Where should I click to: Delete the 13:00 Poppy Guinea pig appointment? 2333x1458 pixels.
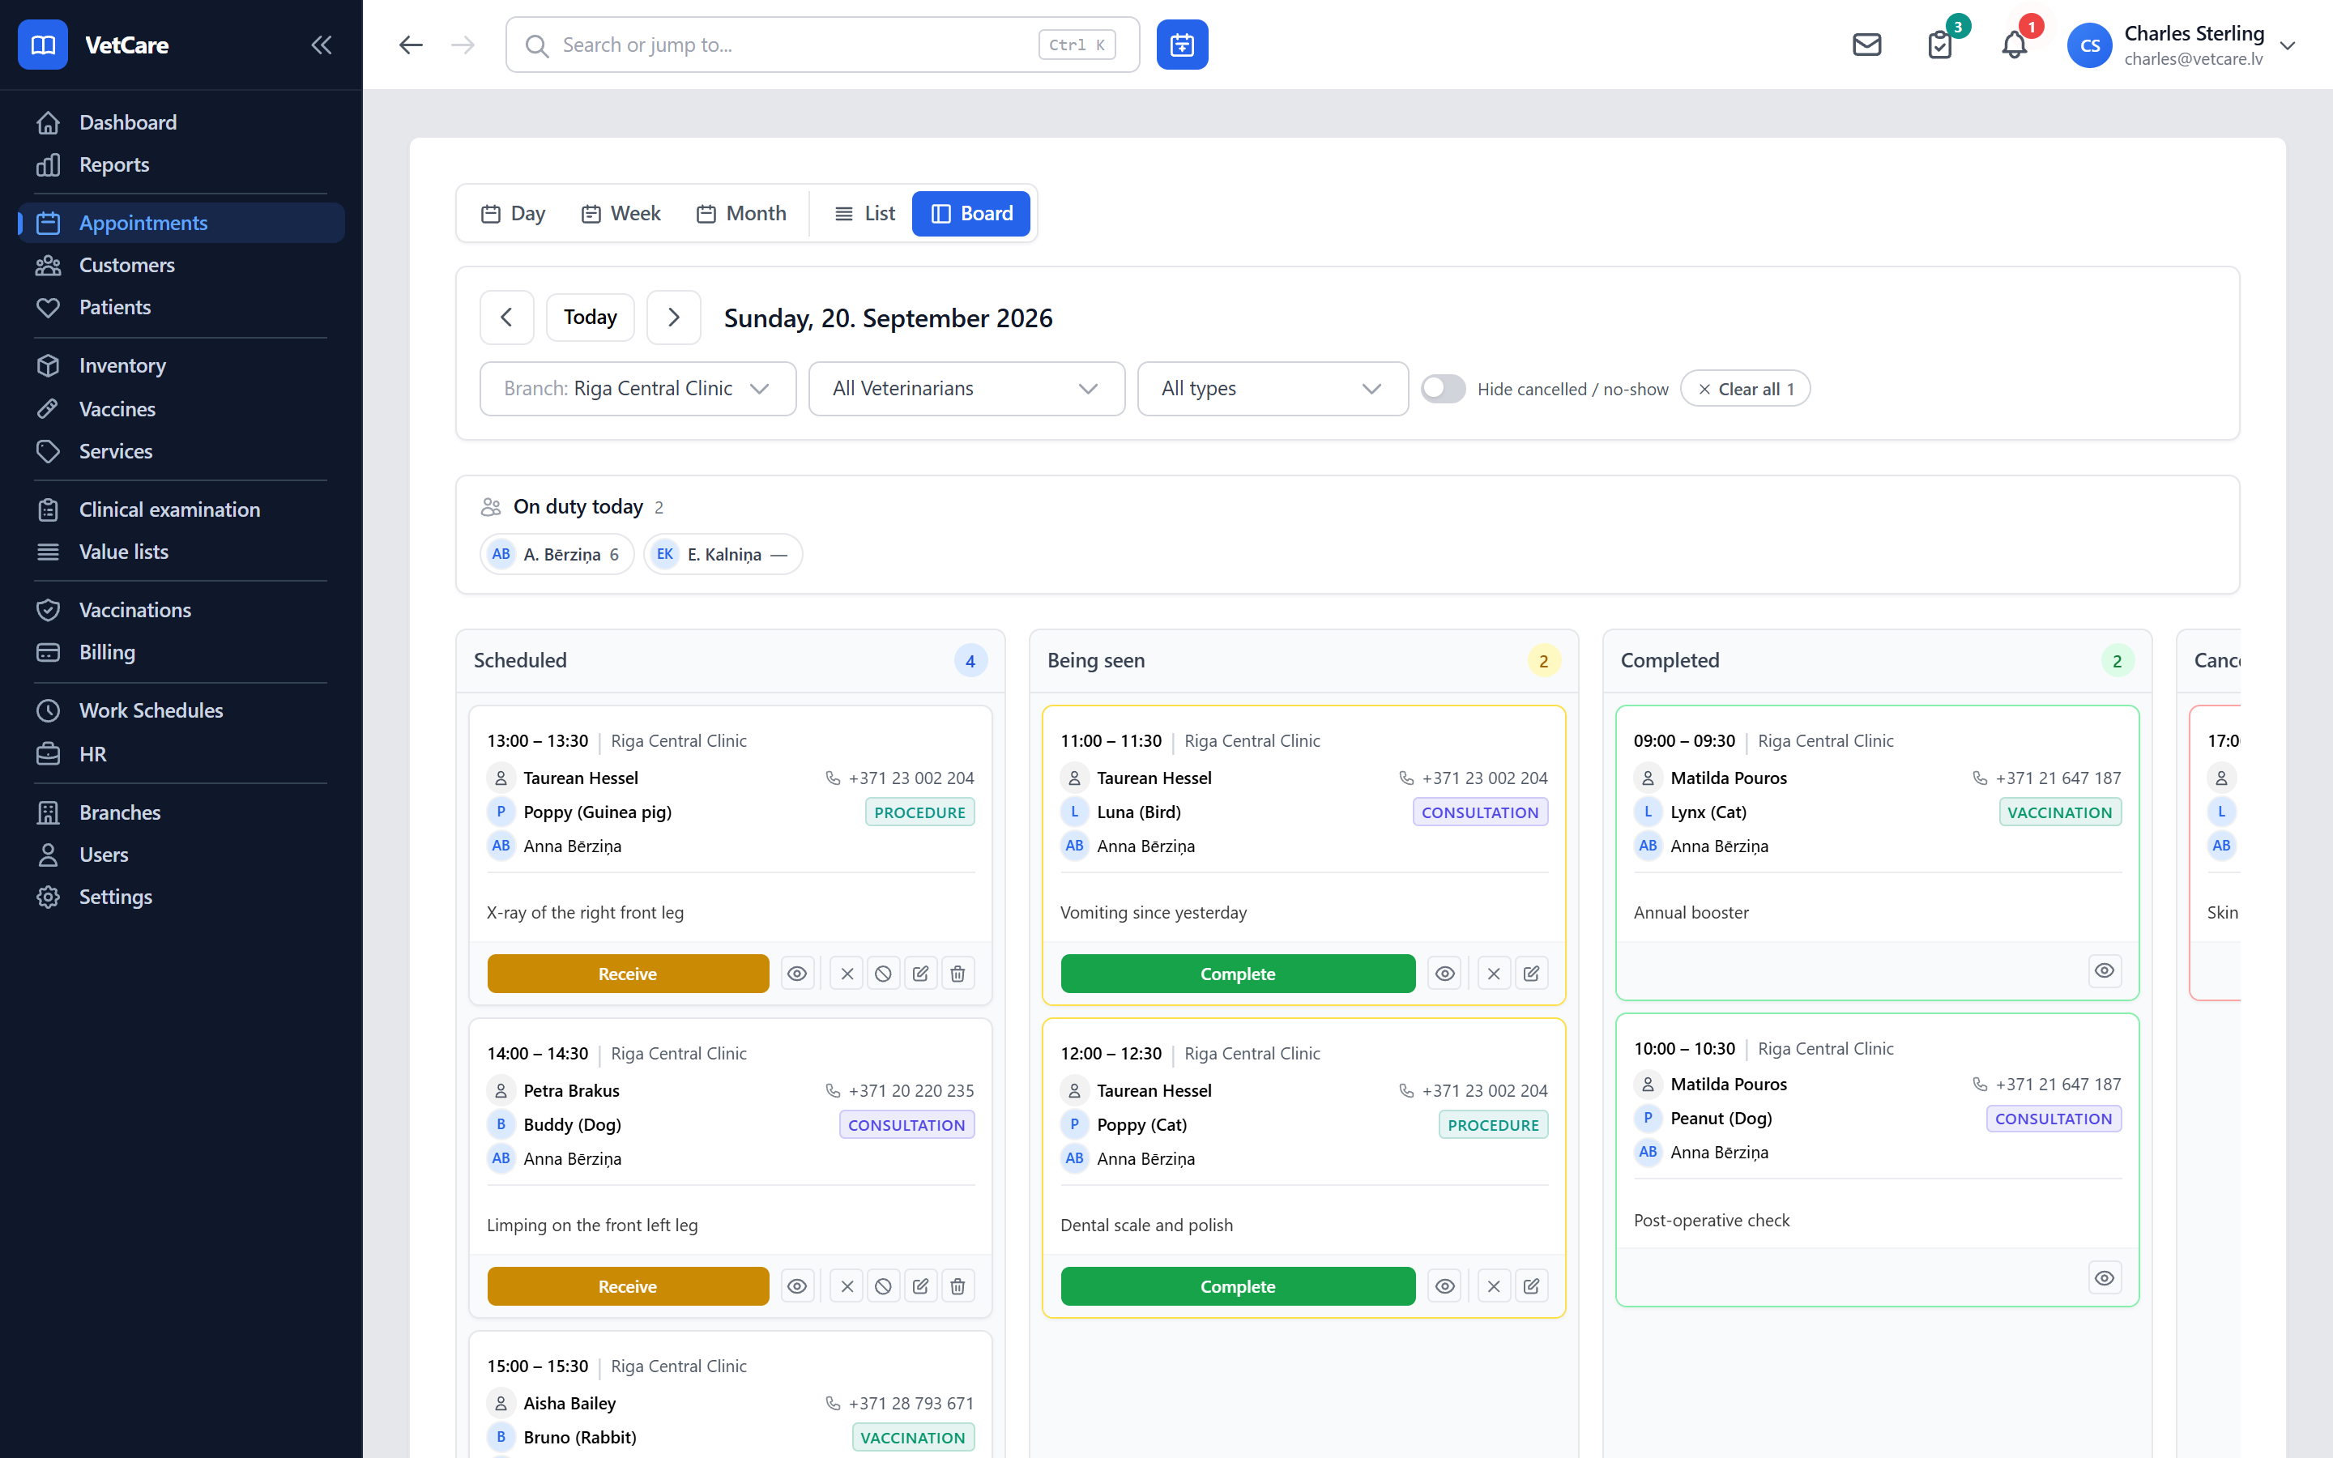(958, 974)
